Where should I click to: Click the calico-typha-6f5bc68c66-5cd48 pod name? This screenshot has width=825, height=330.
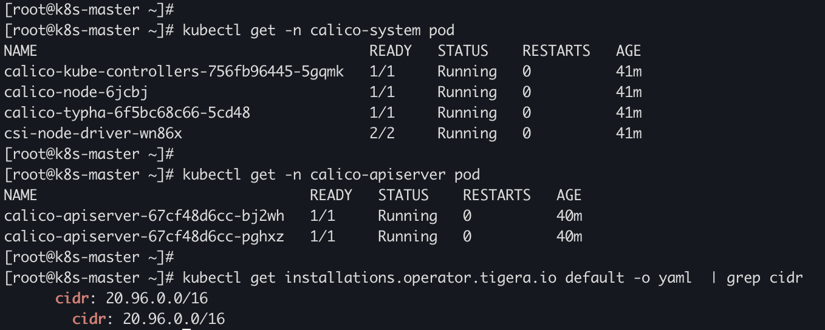(127, 113)
